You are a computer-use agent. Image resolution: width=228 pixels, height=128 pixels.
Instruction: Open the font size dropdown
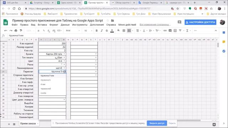coord(88,31)
